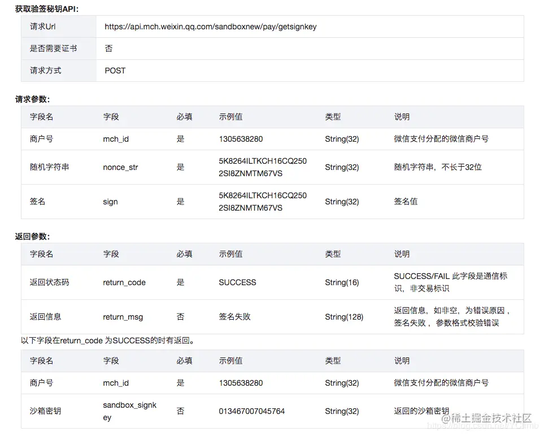Click '1305638280' in the bottom table
544x436 pixels.
[x=241, y=383]
